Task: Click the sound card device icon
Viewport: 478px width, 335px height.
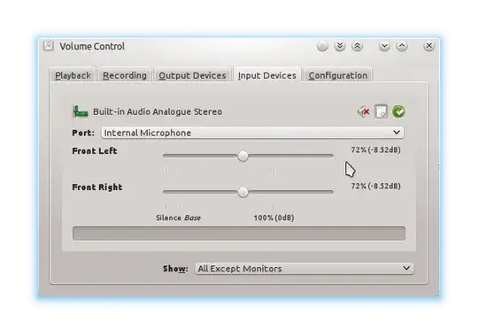Action: tap(81, 111)
